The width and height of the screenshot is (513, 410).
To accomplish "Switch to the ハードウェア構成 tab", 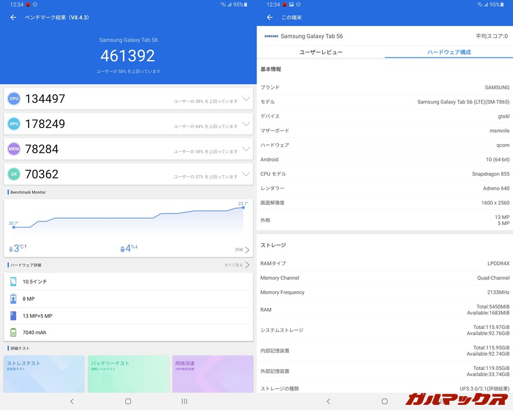I will (x=449, y=52).
